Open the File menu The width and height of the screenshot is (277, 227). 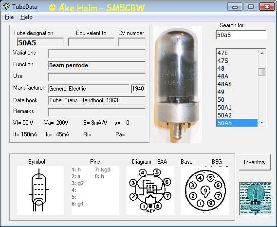(x=9, y=17)
